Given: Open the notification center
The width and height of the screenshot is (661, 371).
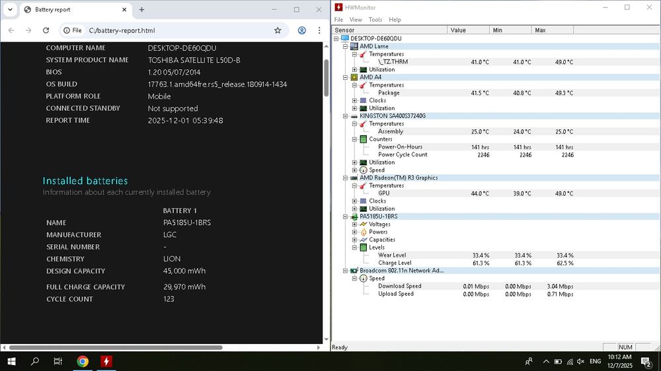Looking at the screenshot, I should [x=646, y=361].
